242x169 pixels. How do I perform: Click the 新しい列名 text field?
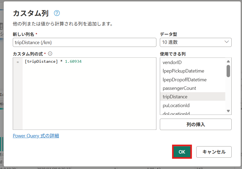84,42
